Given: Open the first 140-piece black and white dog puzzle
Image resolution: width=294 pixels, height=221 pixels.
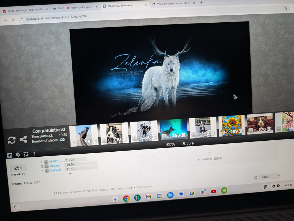Looking at the screenshot, I should pyautogui.click(x=114, y=133).
